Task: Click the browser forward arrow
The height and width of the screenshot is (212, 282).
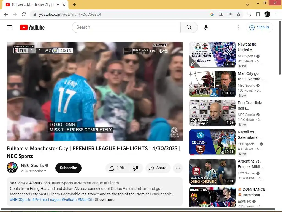Action: (x=15, y=14)
